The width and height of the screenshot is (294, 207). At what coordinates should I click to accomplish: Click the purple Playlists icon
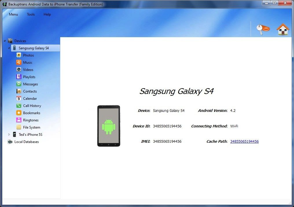point(19,77)
